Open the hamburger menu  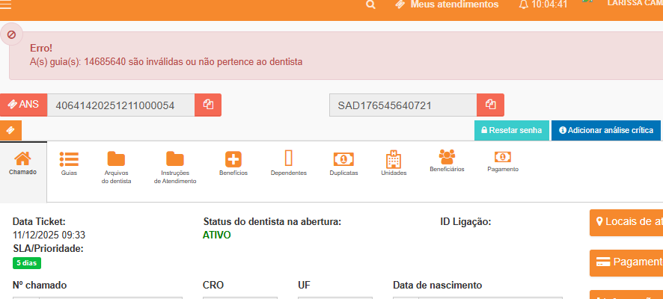pyautogui.click(x=5, y=4)
